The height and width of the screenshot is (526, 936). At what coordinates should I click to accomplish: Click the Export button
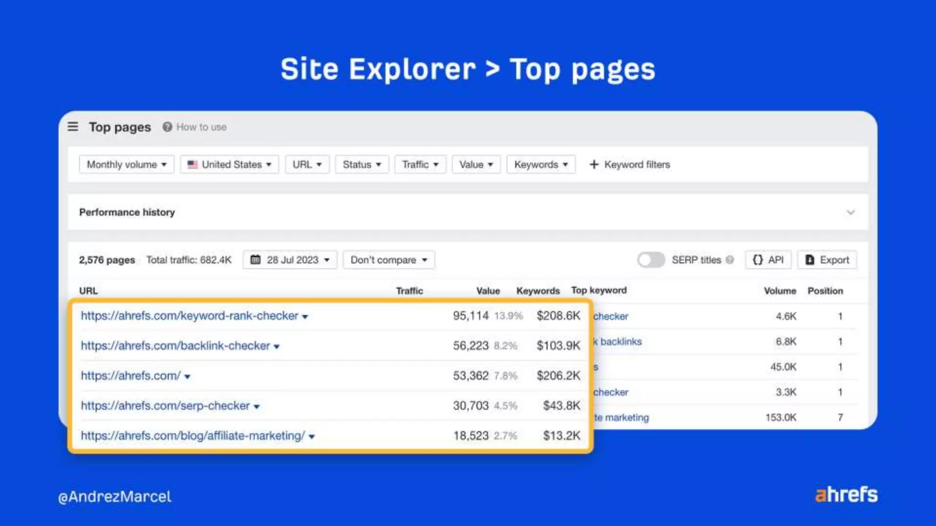pyautogui.click(x=827, y=260)
